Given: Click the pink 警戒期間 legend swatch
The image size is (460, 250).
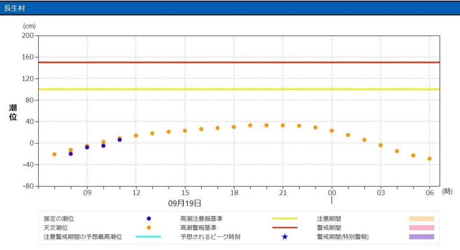Looking at the screenshot, I should [x=421, y=228].
